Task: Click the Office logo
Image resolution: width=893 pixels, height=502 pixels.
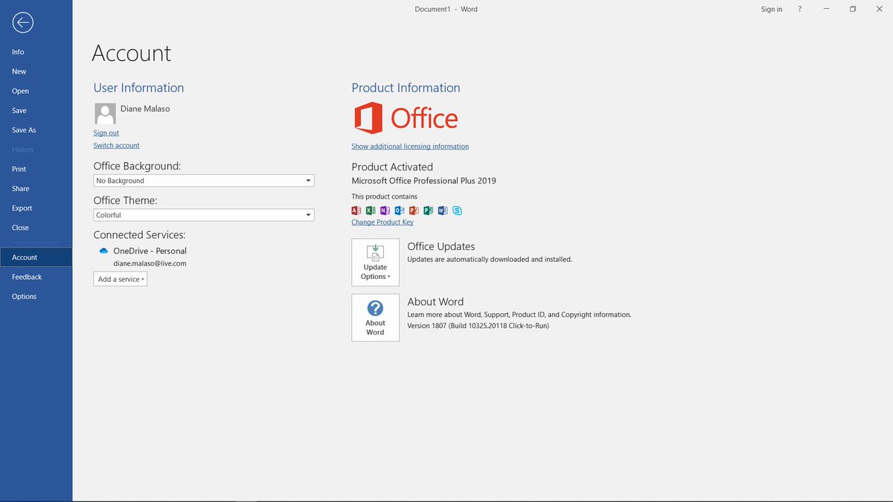Action: pyautogui.click(x=405, y=118)
